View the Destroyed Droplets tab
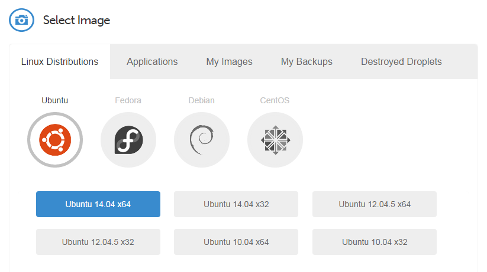Screen dimensions: 487x272 [x=401, y=61]
